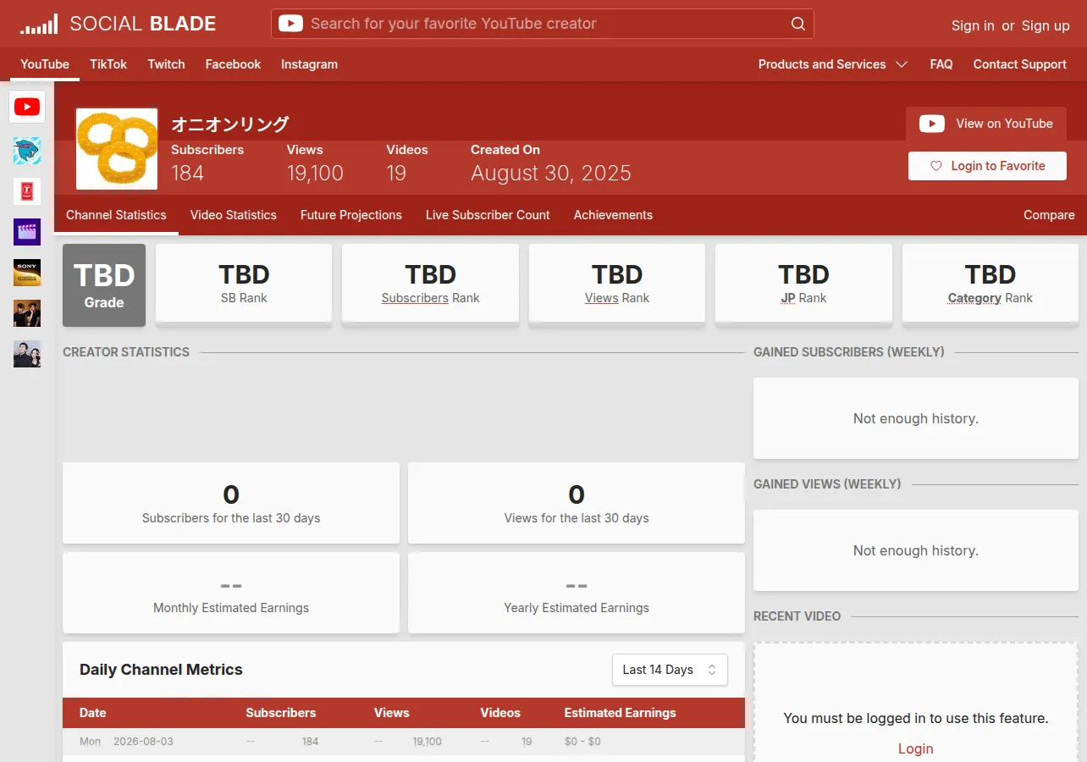Click the Login link under Recent Video

[916, 748]
